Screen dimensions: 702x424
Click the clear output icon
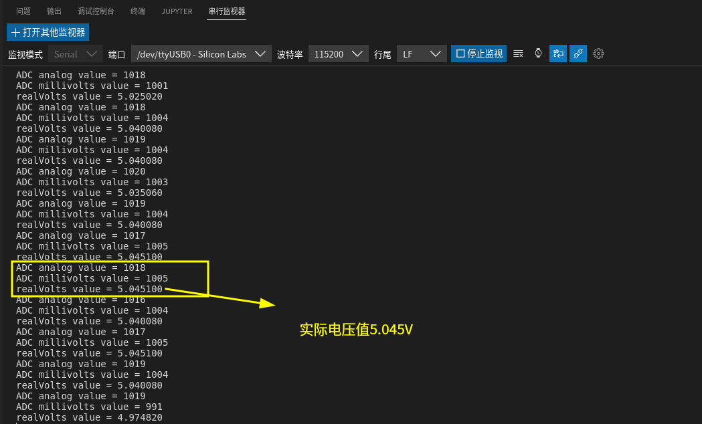[x=518, y=54]
